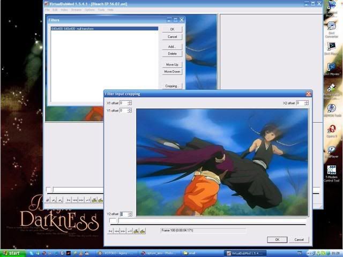Go to next keyframe in cropping dialog

143,231
